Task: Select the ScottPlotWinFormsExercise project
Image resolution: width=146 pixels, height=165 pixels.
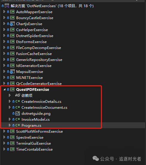Action: [x=39, y=132]
